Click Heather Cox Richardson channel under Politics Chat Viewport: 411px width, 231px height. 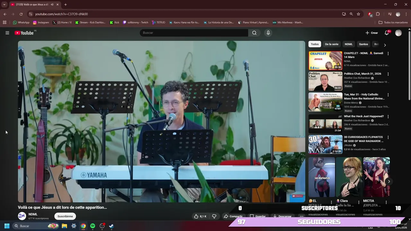357,78
